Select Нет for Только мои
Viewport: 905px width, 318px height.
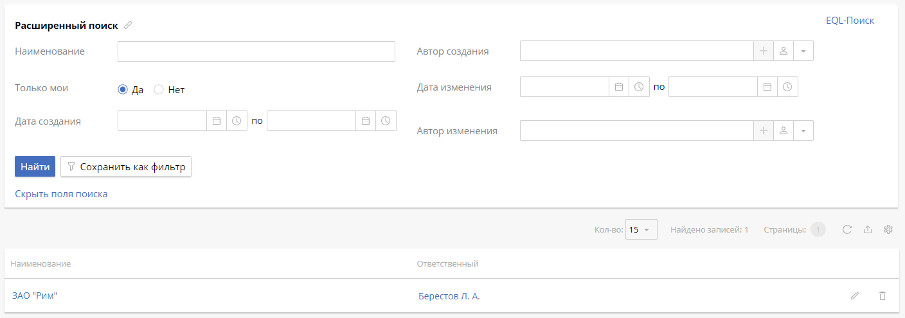tap(159, 90)
